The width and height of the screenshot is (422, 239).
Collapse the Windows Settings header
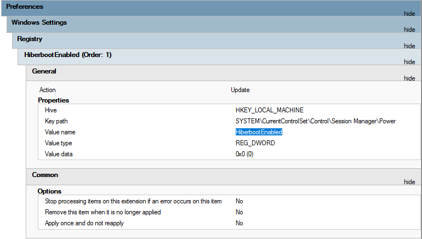[214, 25]
